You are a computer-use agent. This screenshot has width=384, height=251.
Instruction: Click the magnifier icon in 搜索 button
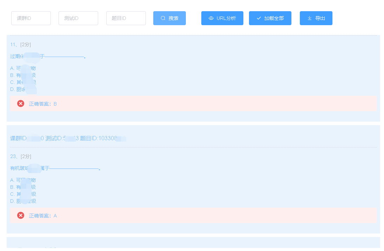click(x=163, y=18)
